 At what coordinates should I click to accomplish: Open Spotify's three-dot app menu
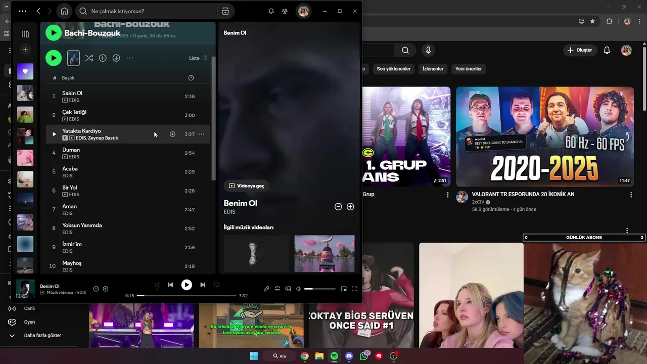[x=22, y=11]
